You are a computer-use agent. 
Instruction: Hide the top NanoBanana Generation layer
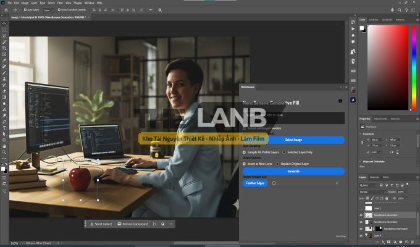tap(361, 215)
